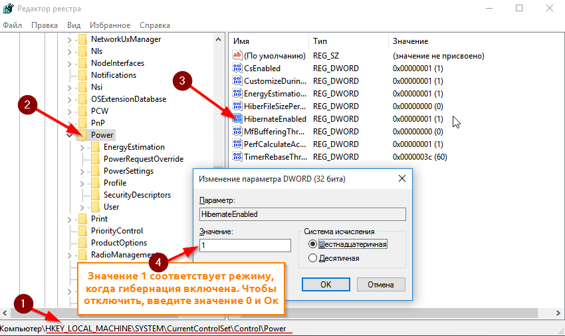Open the Вид menu

(74, 25)
